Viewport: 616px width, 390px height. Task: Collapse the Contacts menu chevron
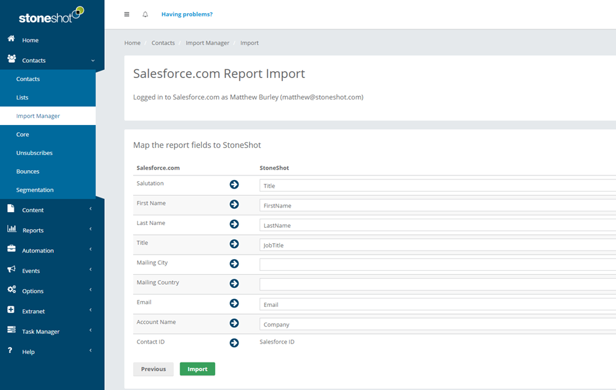point(92,60)
